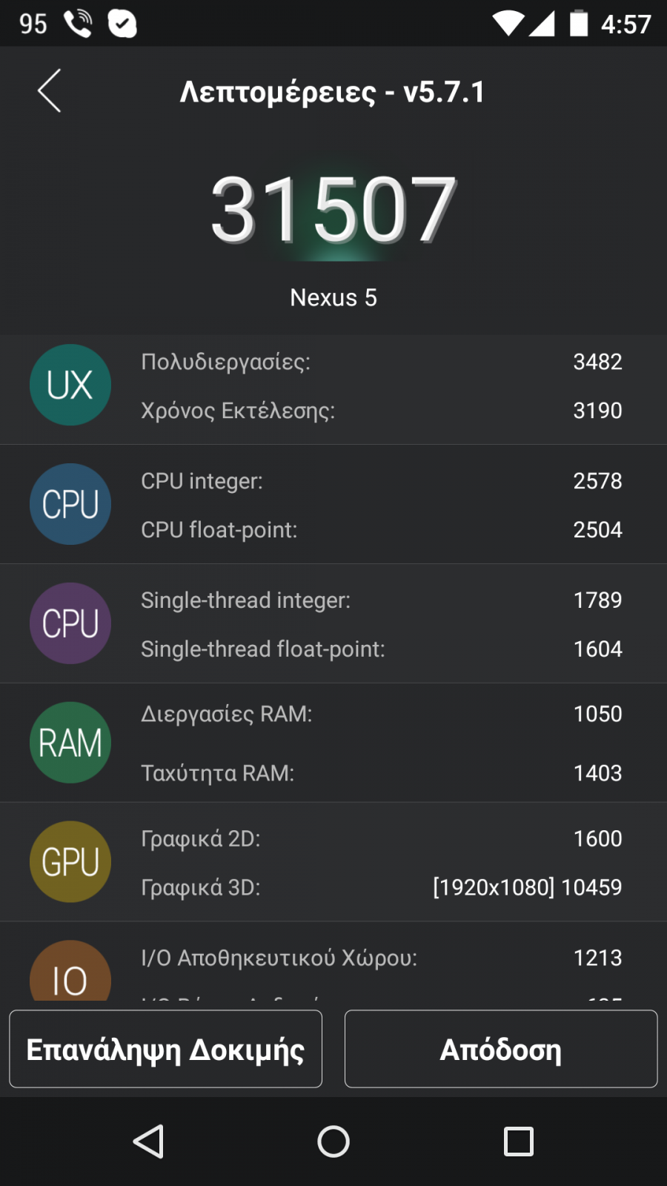Click the Επανάληψη Δοκιμής button
667x1186 pixels.
165,1049
